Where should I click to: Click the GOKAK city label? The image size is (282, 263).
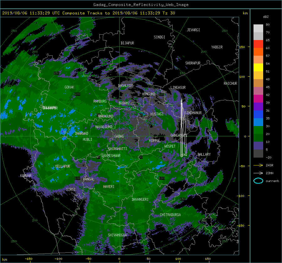point(69,87)
